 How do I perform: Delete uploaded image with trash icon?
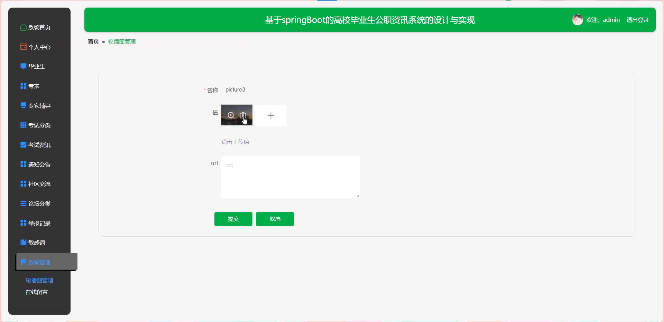pos(243,115)
